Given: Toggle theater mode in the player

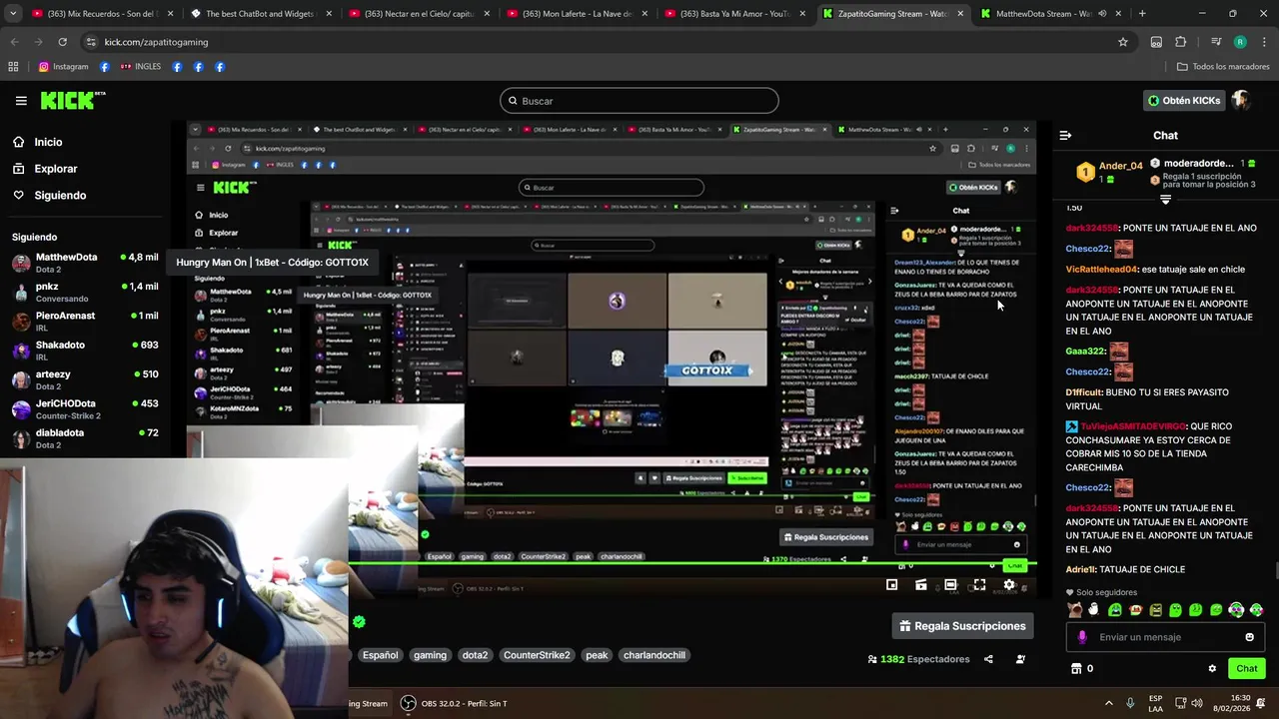Looking at the screenshot, I should click(950, 585).
